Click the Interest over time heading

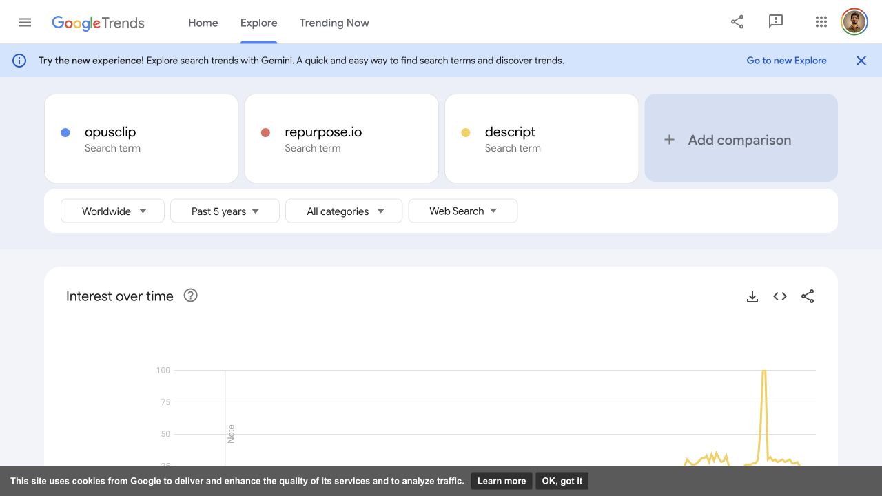[x=120, y=296]
